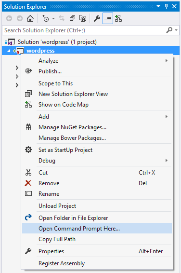Select the wordpress project node
181x273 pixels.
(90, 51)
